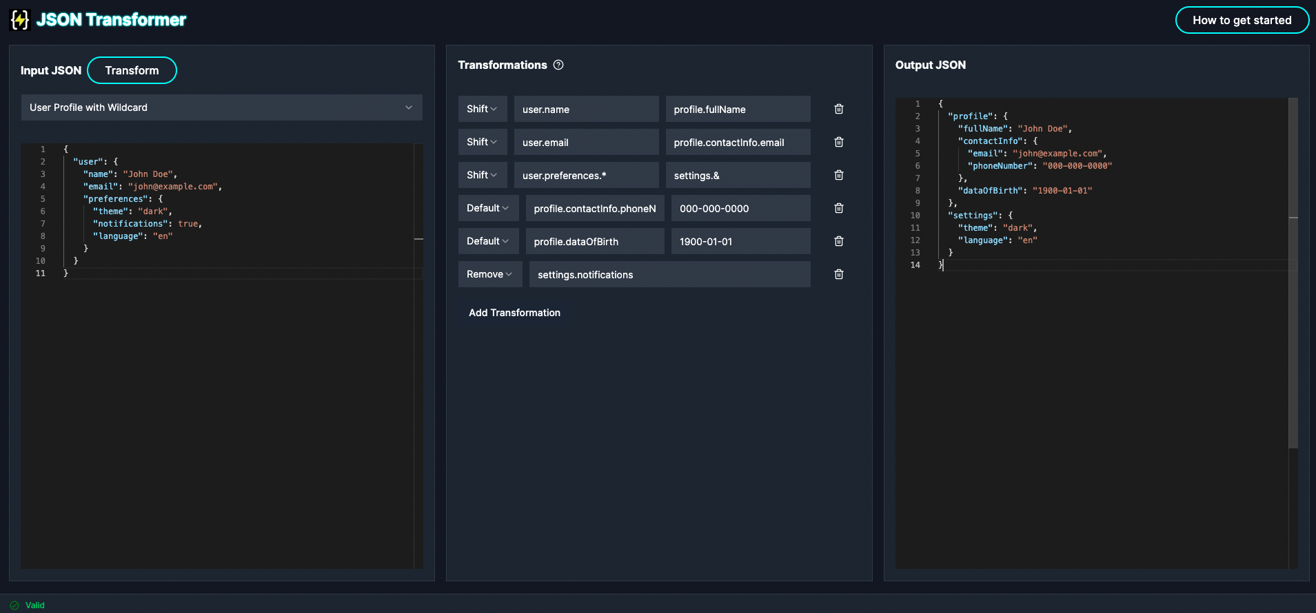Edit the settings.notifications path field
Screen dimensions: 1316x613
[669, 274]
